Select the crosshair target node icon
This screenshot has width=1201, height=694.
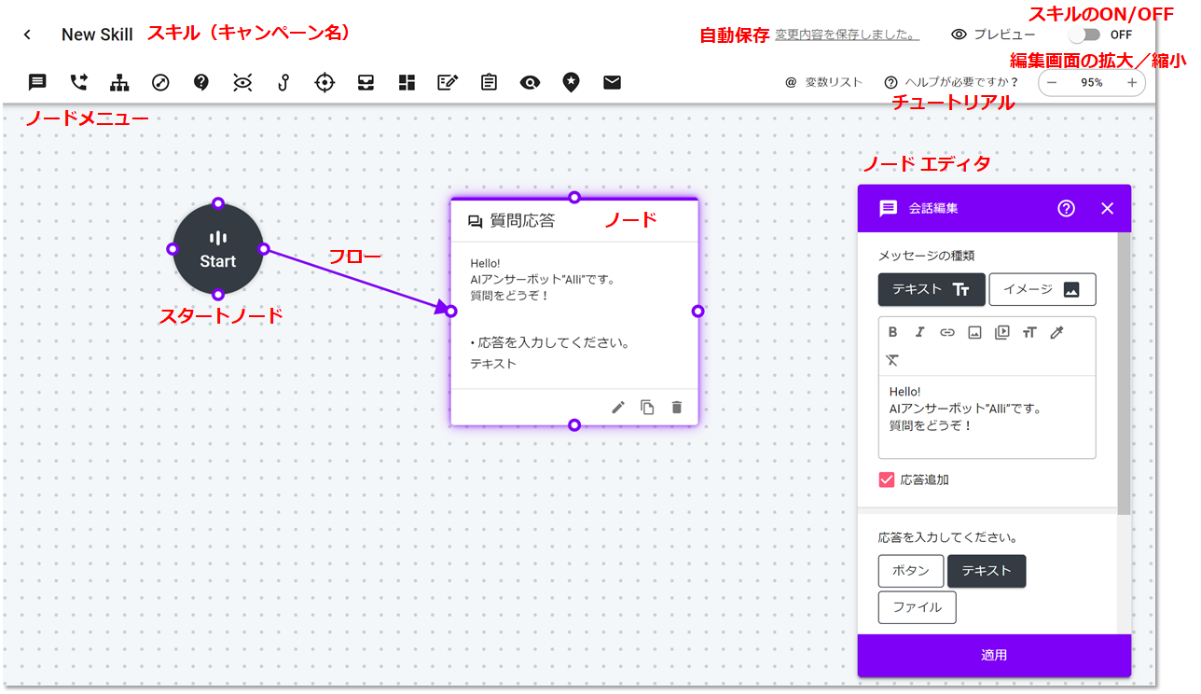tap(324, 82)
